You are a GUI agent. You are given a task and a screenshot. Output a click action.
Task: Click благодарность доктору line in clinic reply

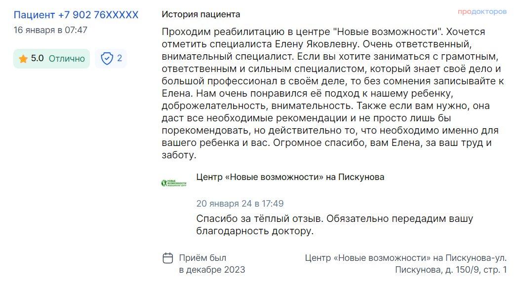coord(254,231)
